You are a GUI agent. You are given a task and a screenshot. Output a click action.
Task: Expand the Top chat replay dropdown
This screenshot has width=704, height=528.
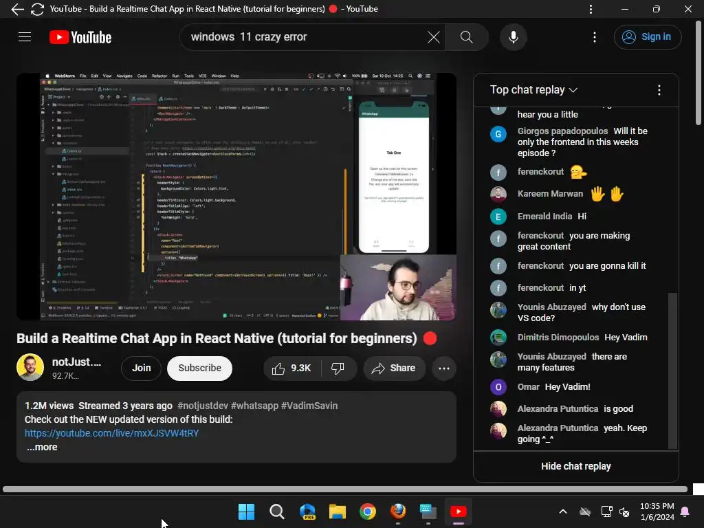[x=533, y=90]
